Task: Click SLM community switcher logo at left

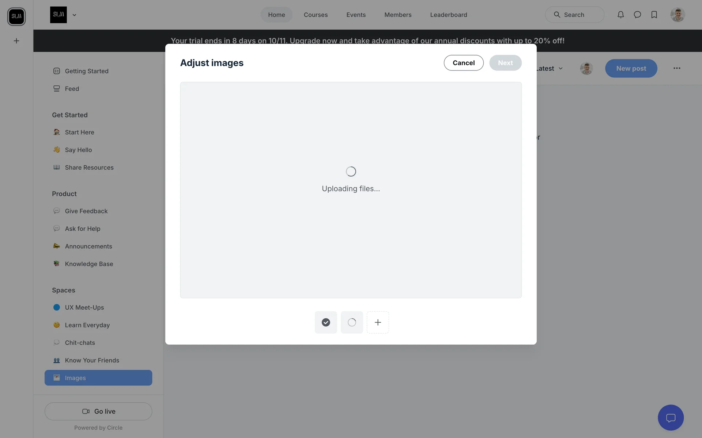Action: 16,16
